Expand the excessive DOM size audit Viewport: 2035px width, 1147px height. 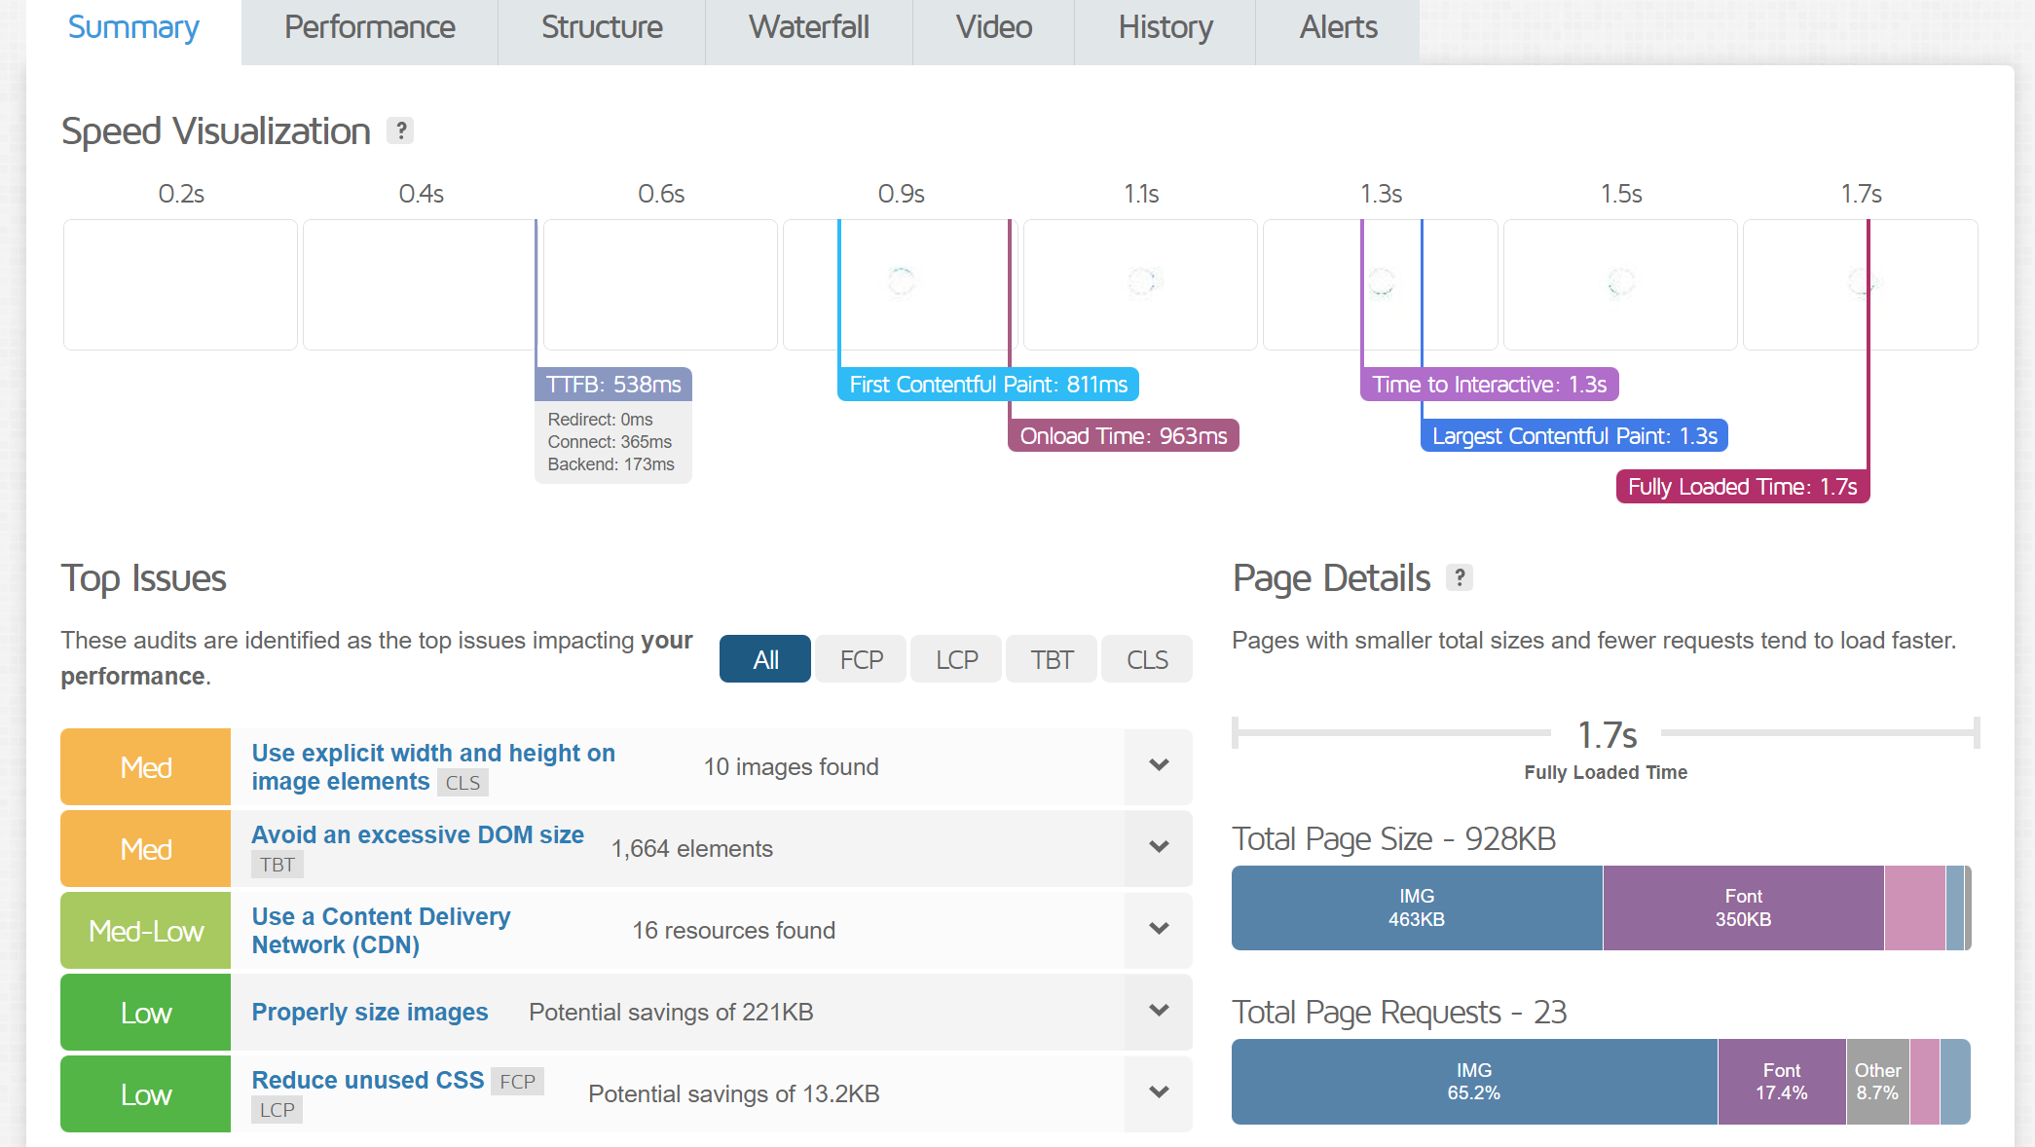(x=1159, y=848)
